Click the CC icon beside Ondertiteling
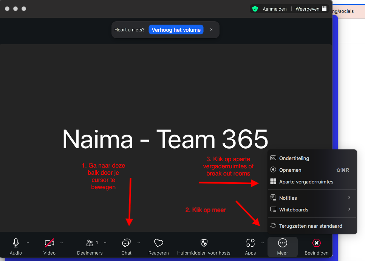The width and height of the screenshot is (365, 261). pyautogui.click(x=273, y=158)
